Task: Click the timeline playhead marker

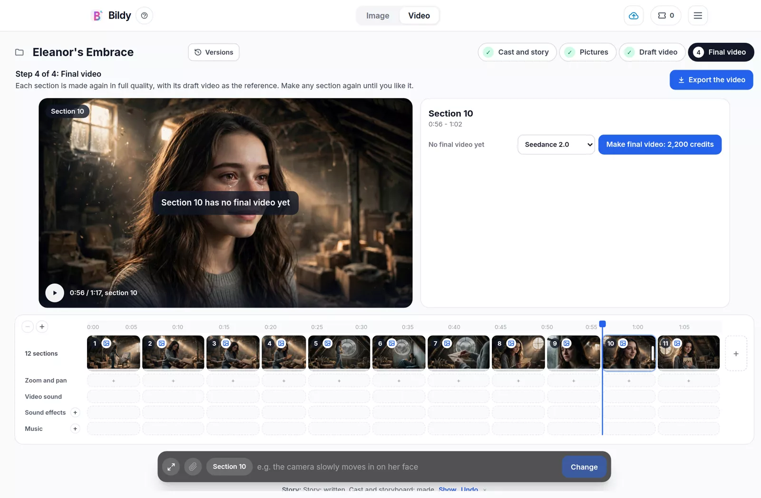Action: (602, 324)
